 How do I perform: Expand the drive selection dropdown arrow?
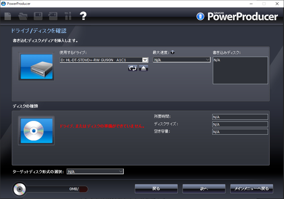click(145, 60)
